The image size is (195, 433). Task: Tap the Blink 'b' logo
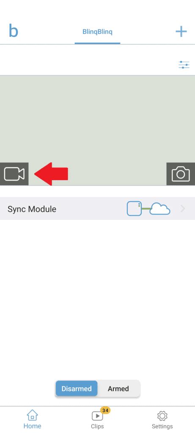click(x=13, y=30)
